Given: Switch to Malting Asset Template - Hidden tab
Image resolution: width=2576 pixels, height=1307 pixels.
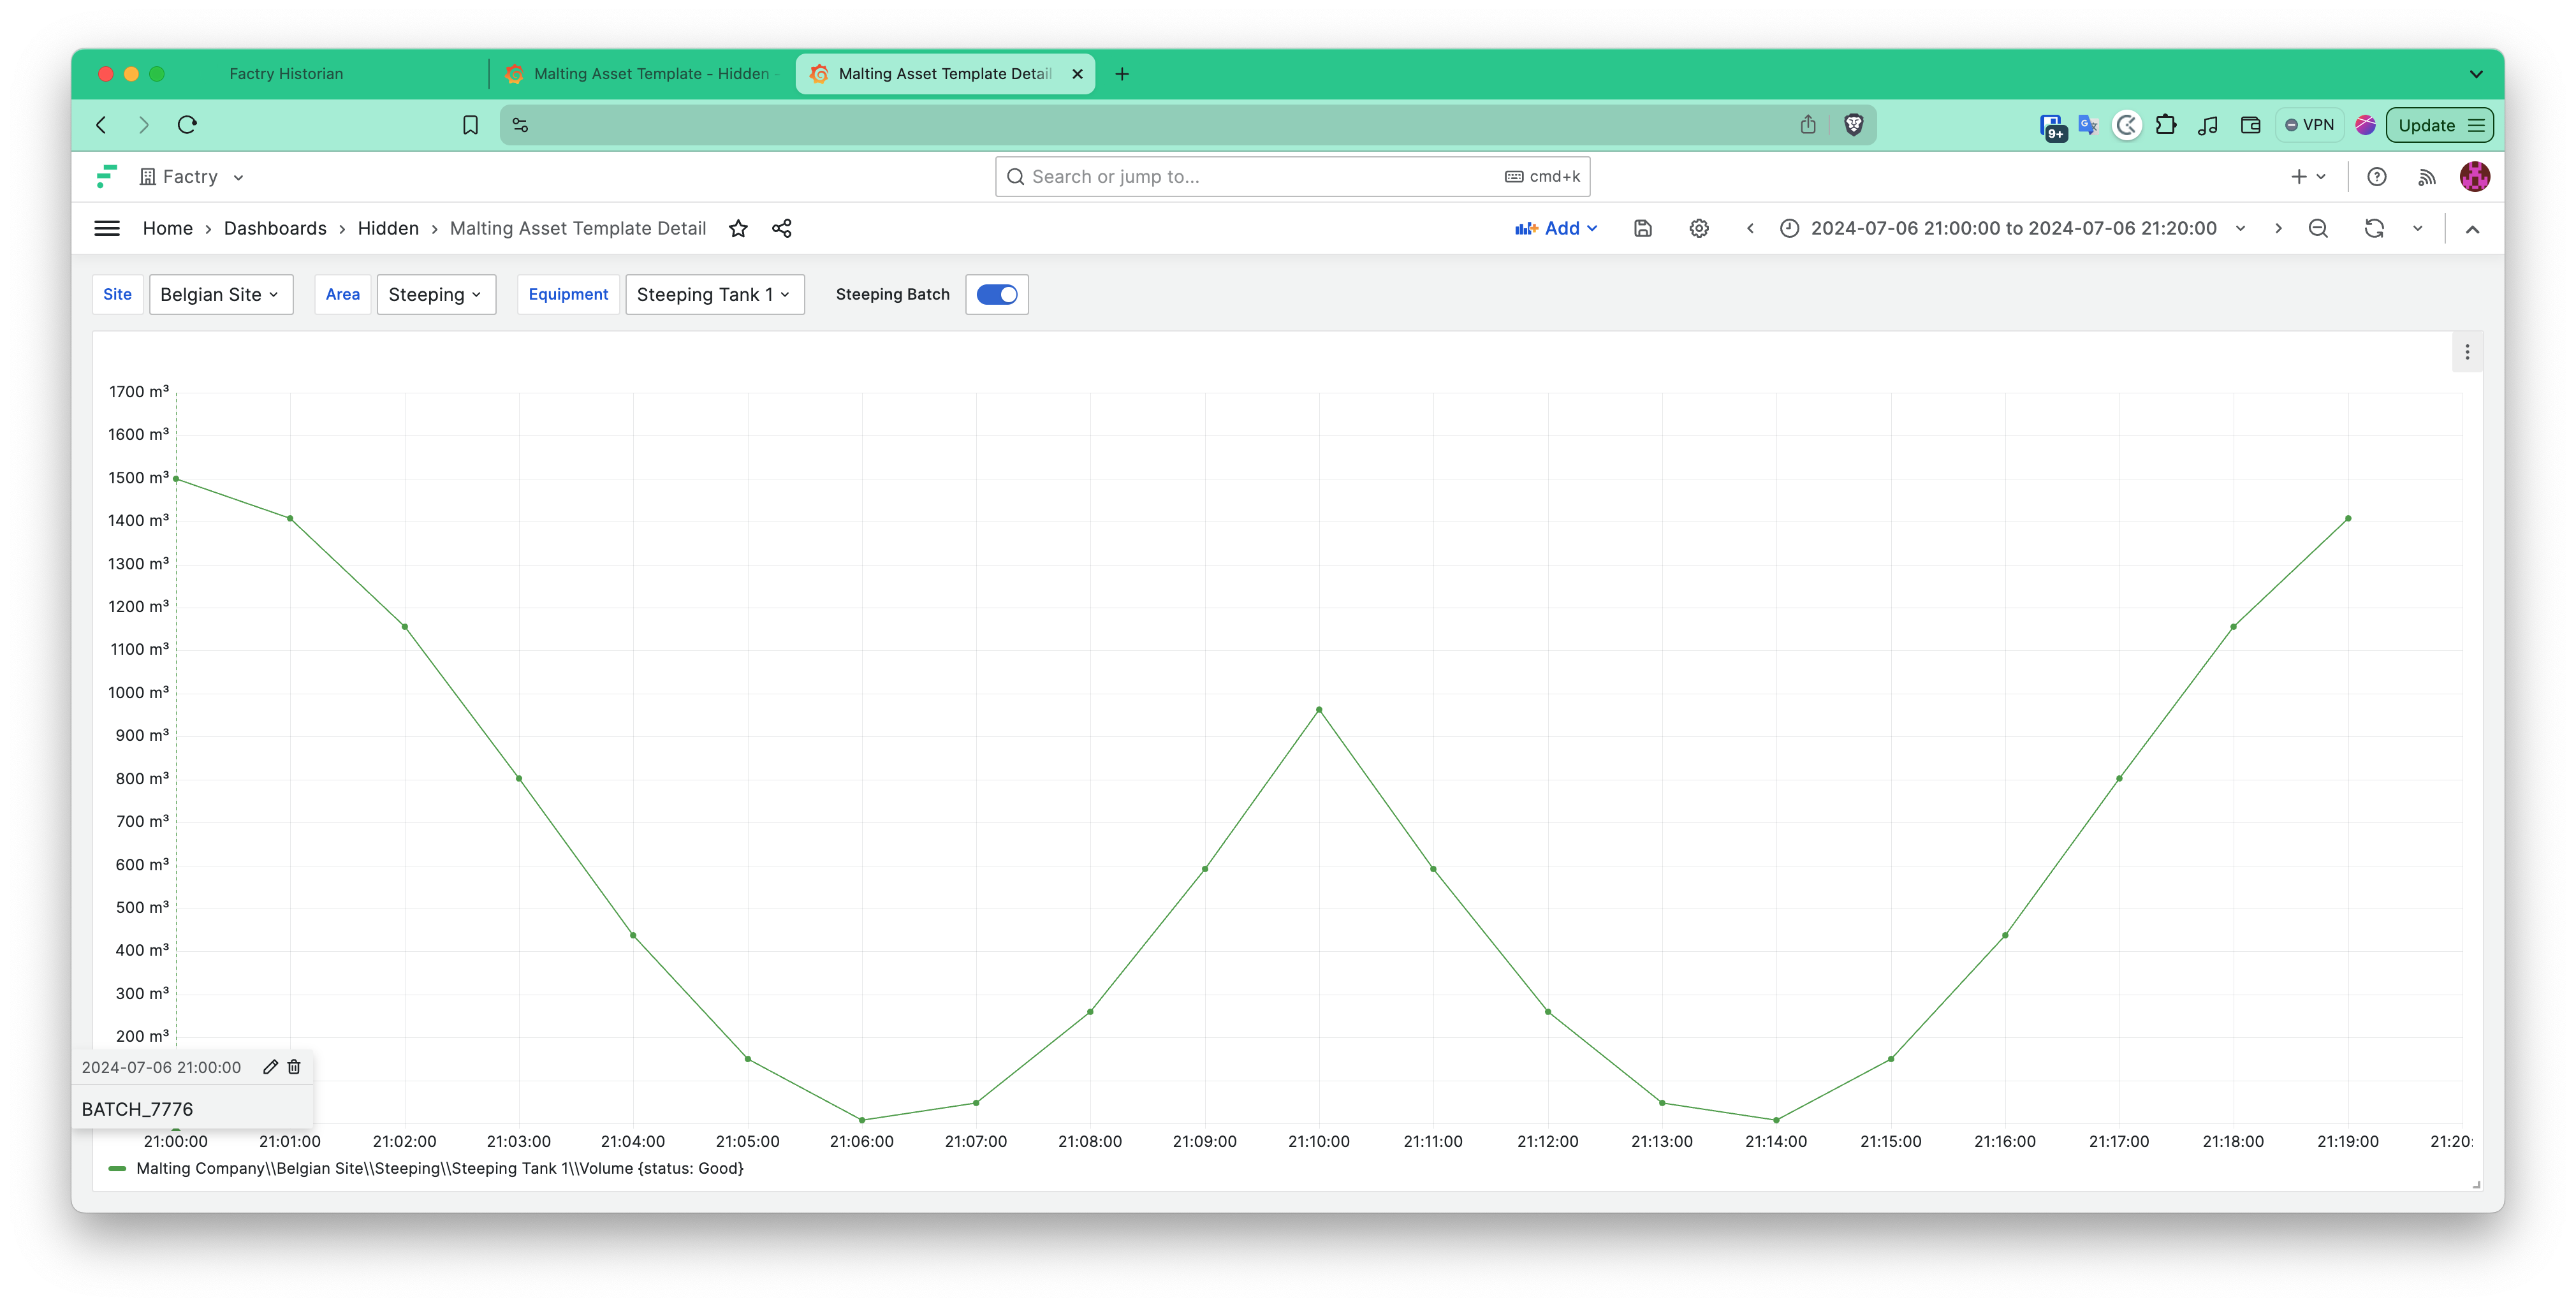Looking at the screenshot, I should click(x=642, y=74).
